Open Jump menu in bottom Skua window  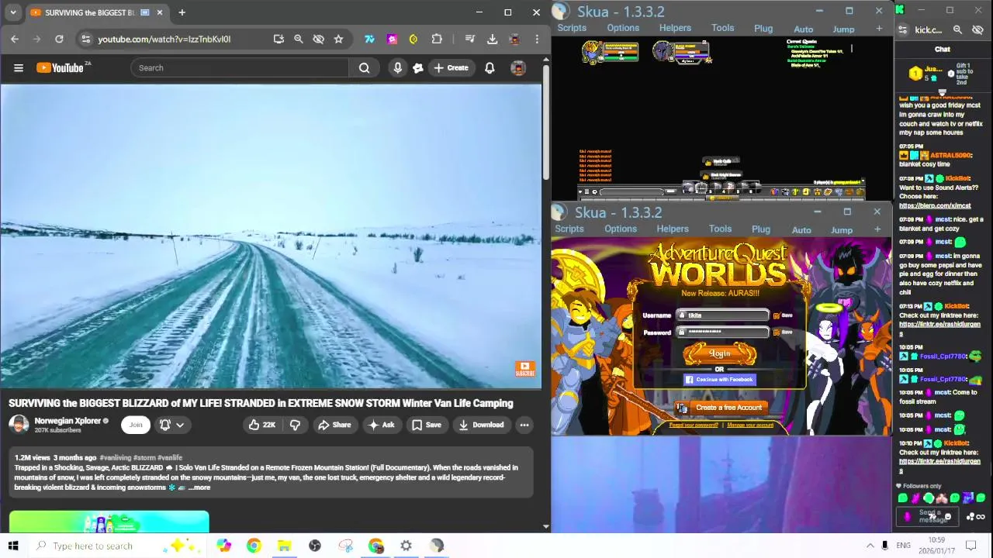[842, 230]
